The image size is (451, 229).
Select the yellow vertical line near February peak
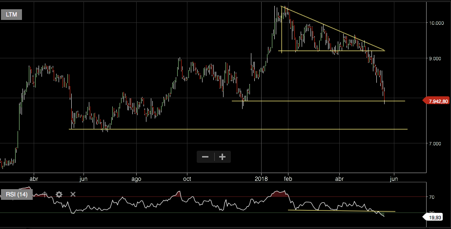(282, 29)
